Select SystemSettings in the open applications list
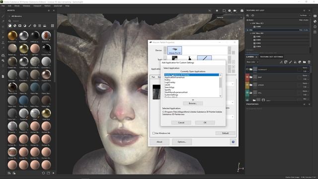The width and height of the screenshot is (318, 179). coord(192,95)
